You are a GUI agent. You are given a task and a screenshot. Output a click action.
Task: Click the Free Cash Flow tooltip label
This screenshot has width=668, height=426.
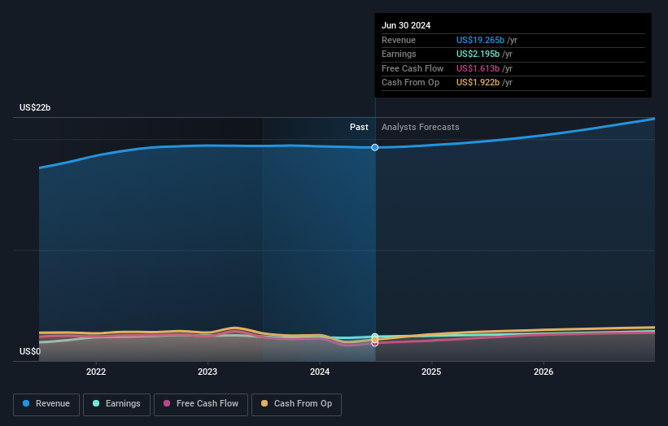(413, 68)
